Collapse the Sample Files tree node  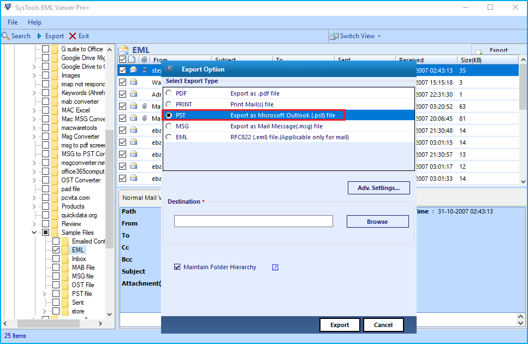34,232
